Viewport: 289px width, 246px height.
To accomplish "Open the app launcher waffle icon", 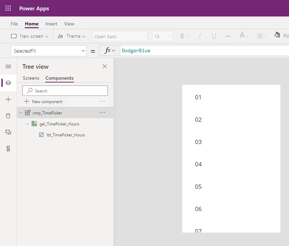I will tap(8, 8).
